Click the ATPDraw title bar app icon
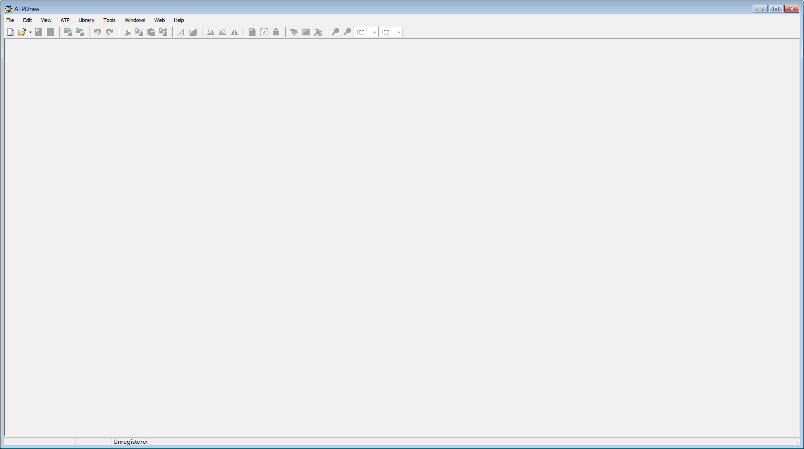This screenshot has height=449, width=804. [9, 9]
